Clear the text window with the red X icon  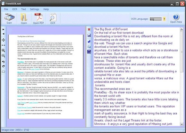pos(89,29)
